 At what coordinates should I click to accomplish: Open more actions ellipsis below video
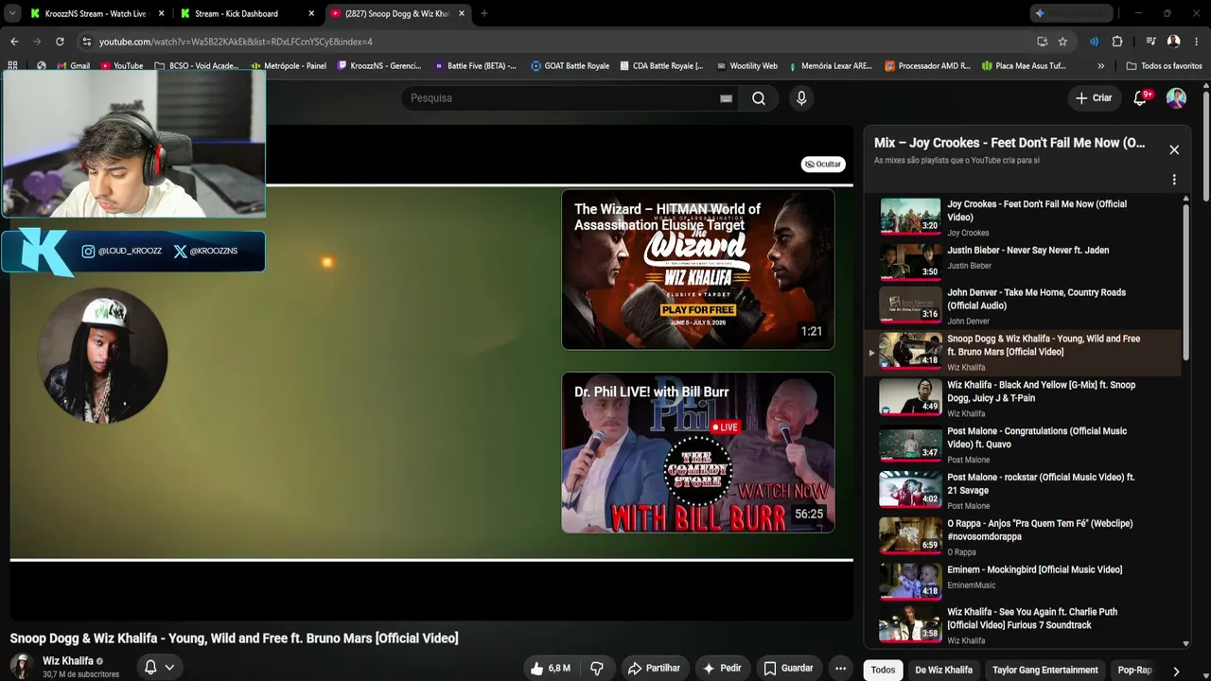(x=840, y=668)
